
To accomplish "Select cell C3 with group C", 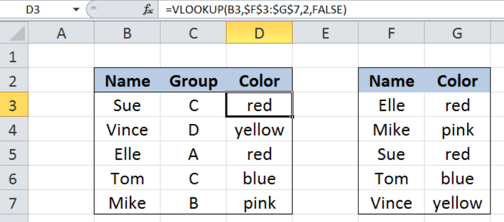I will tap(193, 105).
